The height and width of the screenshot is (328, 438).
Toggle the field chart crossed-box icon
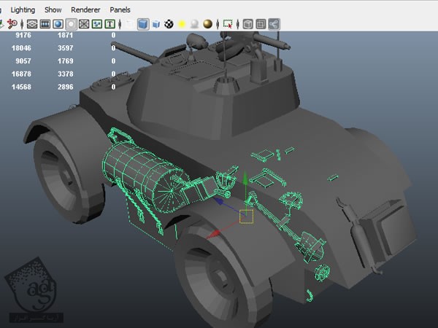(x=84, y=24)
